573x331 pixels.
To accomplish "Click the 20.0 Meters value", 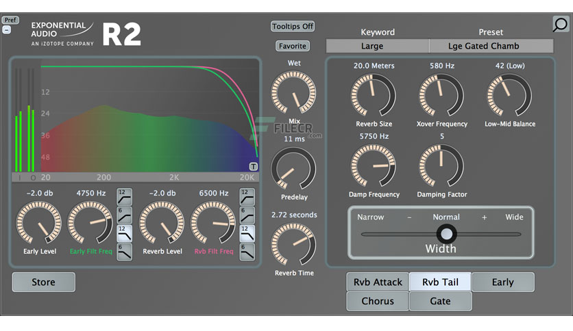I will click(x=374, y=66).
